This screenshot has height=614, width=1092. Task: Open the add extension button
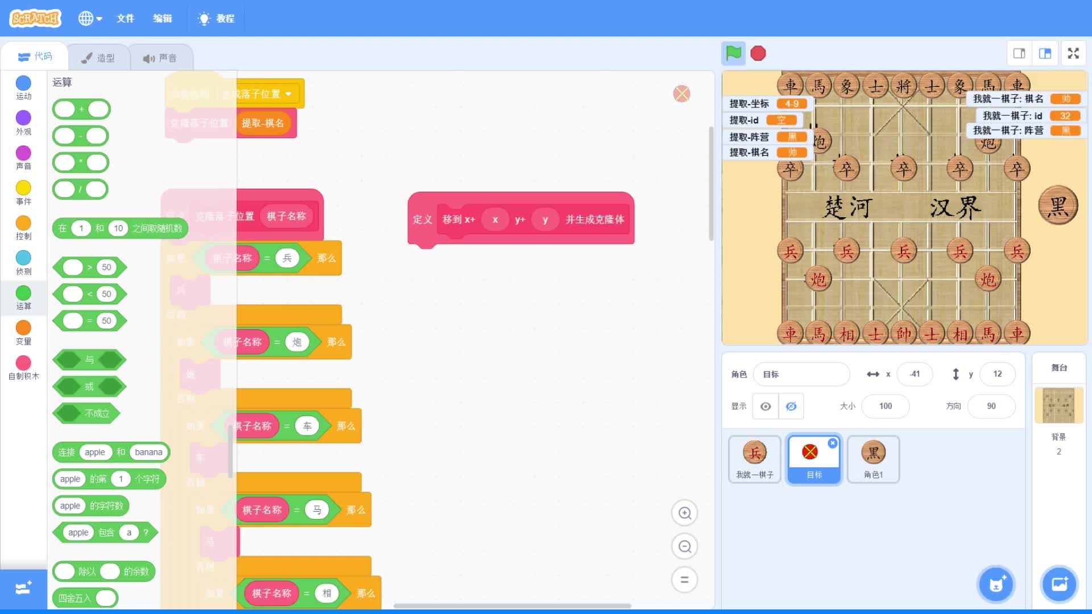pyautogui.click(x=23, y=588)
